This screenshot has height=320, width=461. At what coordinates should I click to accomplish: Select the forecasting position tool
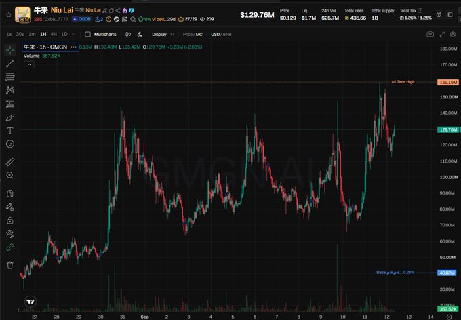(10, 104)
